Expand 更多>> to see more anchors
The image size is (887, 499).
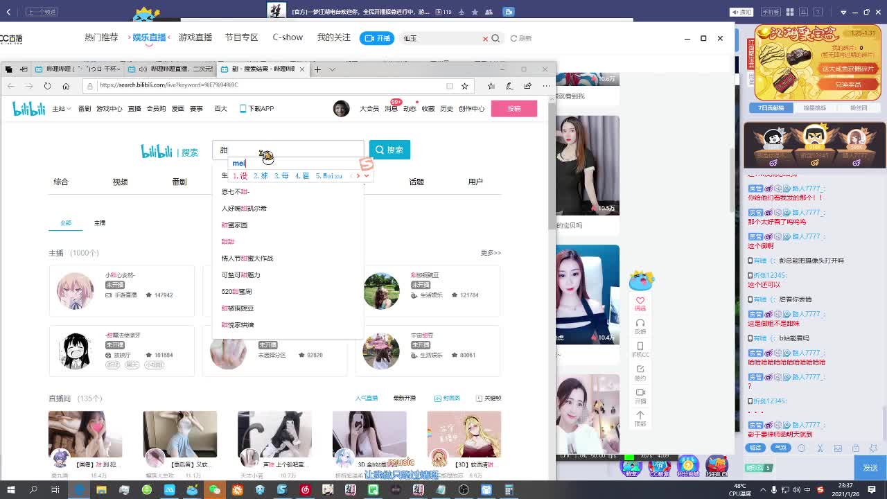[490, 253]
